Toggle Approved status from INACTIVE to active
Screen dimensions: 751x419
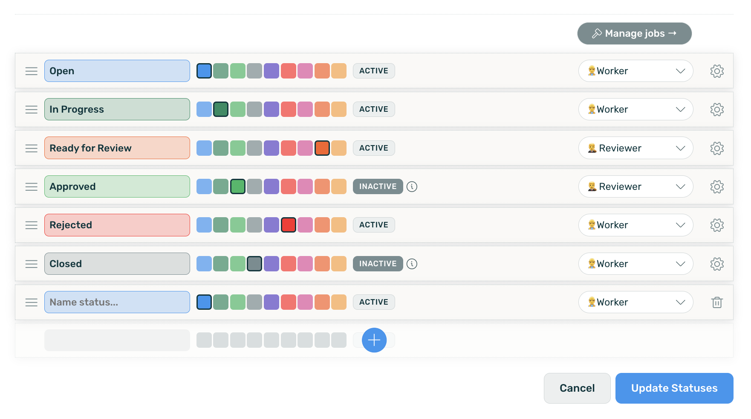point(377,186)
